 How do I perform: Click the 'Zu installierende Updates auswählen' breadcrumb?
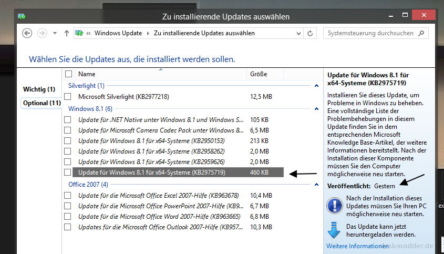[204, 33]
